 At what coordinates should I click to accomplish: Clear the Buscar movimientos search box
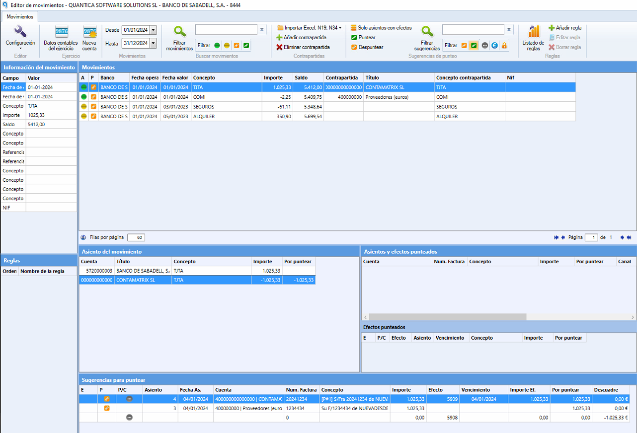coord(262,30)
